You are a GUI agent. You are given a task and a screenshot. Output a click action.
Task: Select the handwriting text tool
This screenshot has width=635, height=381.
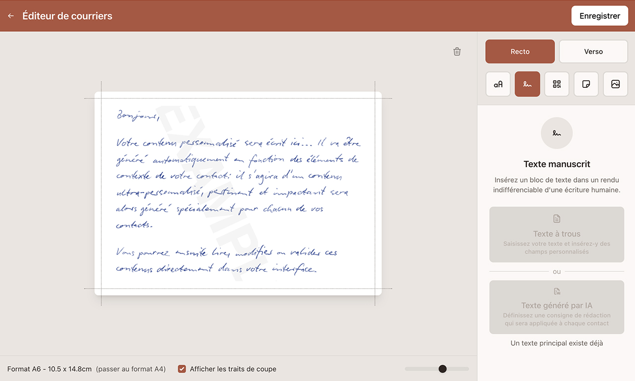pyautogui.click(x=527, y=84)
